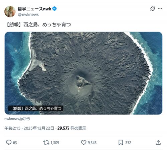This screenshot has width=167, height=150.
Task: Open the 哲学ニュースnwk profile avatar
Action: (x=10, y=11)
